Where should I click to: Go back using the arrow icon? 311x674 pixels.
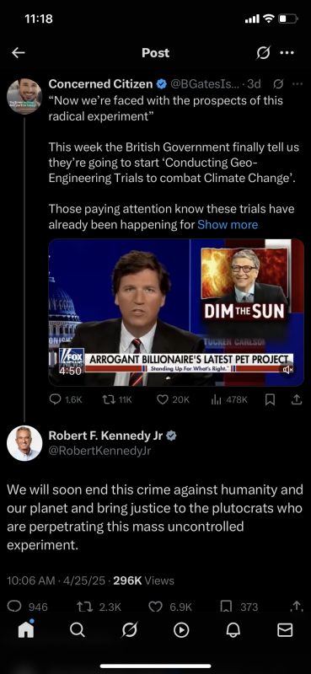click(x=18, y=53)
